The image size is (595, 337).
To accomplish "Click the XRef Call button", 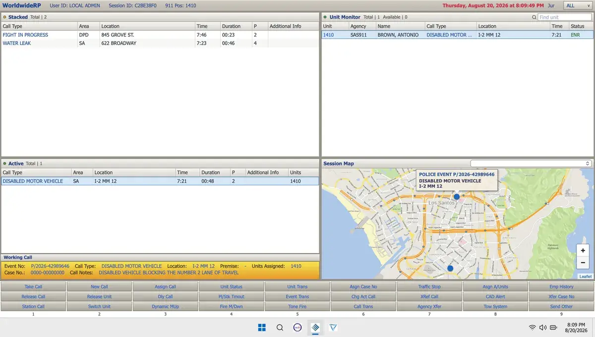I will (429, 296).
